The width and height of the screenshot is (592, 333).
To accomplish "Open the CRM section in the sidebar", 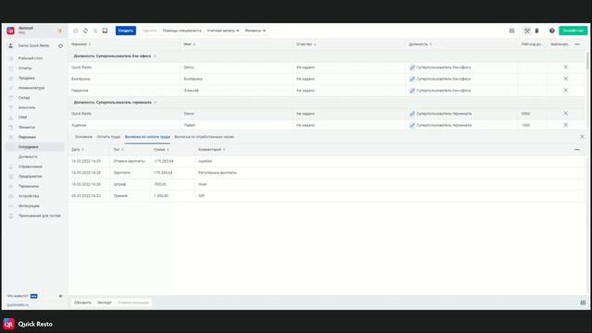I will (x=22, y=117).
